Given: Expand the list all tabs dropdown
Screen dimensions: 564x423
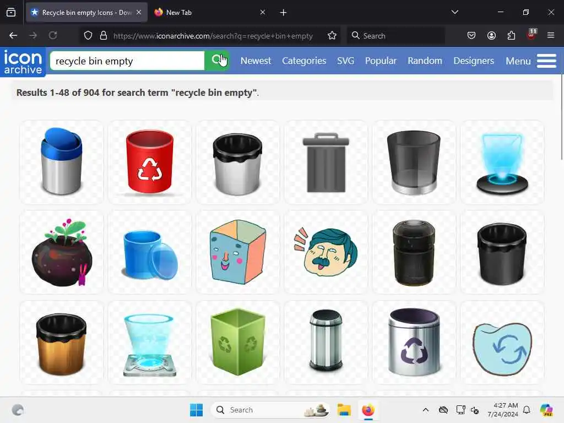Looking at the screenshot, I should pos(454,12).
